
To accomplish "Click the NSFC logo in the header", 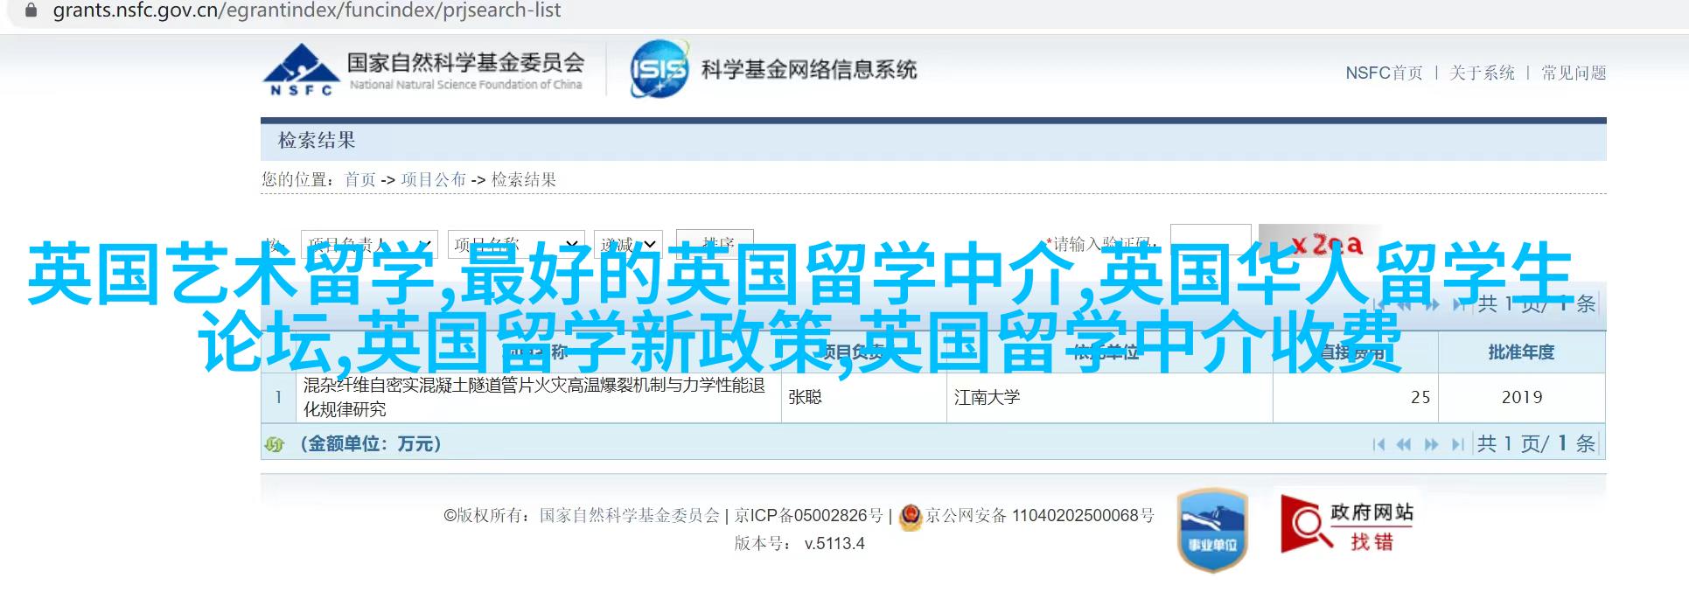I will click(x=301, y=69).
